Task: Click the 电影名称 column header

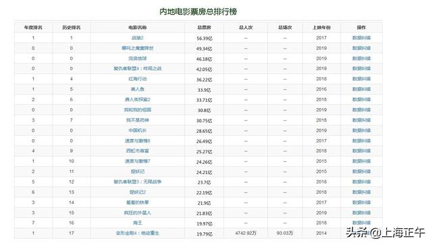Action: click(x=138, y=28)
